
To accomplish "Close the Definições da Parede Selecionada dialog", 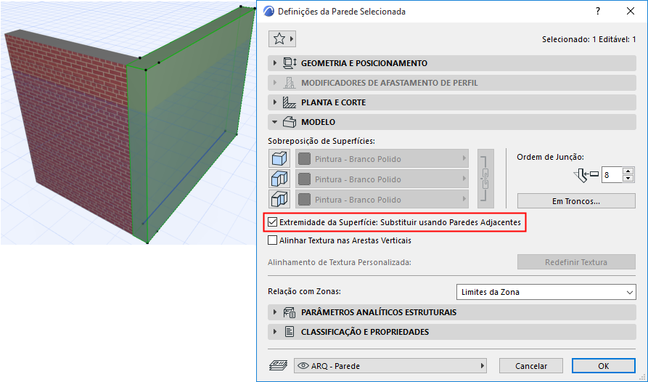I will [x=631, y=11].
